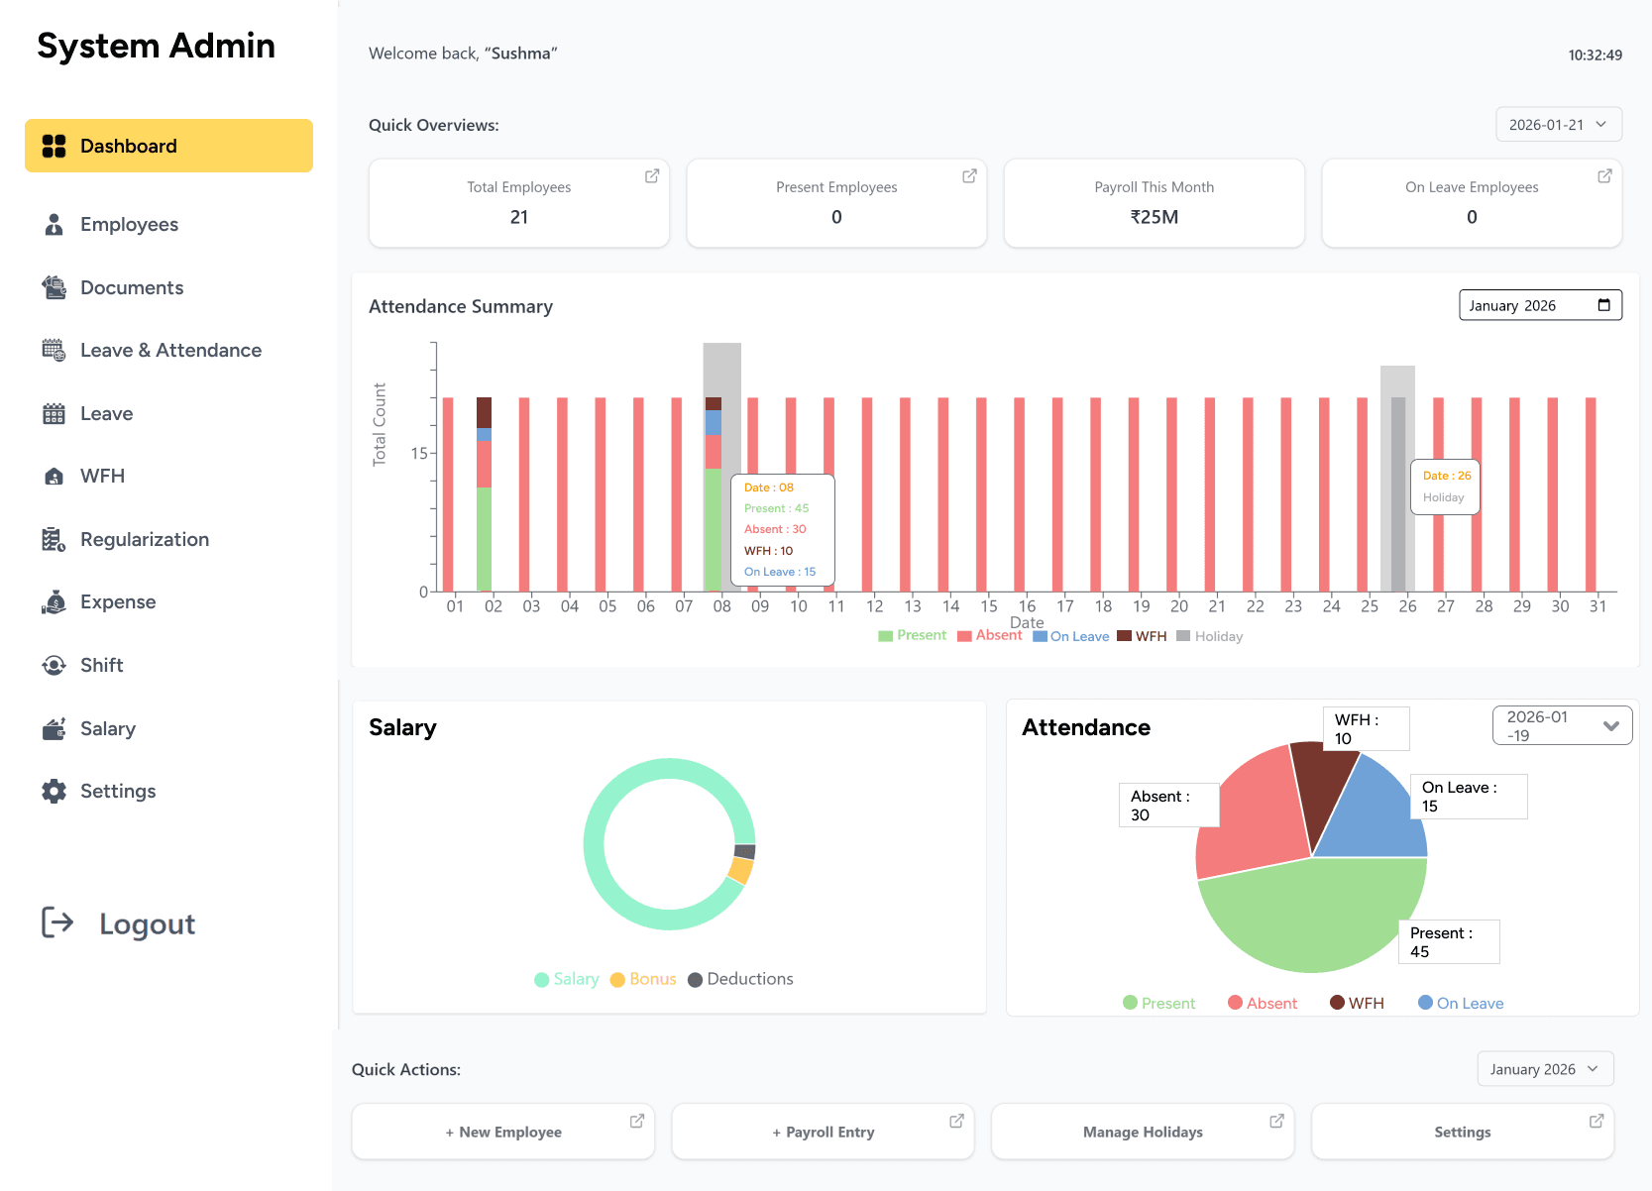Click the Documents icon in the sidebar
The image size is (1652, 1191).
pos(54,286)
